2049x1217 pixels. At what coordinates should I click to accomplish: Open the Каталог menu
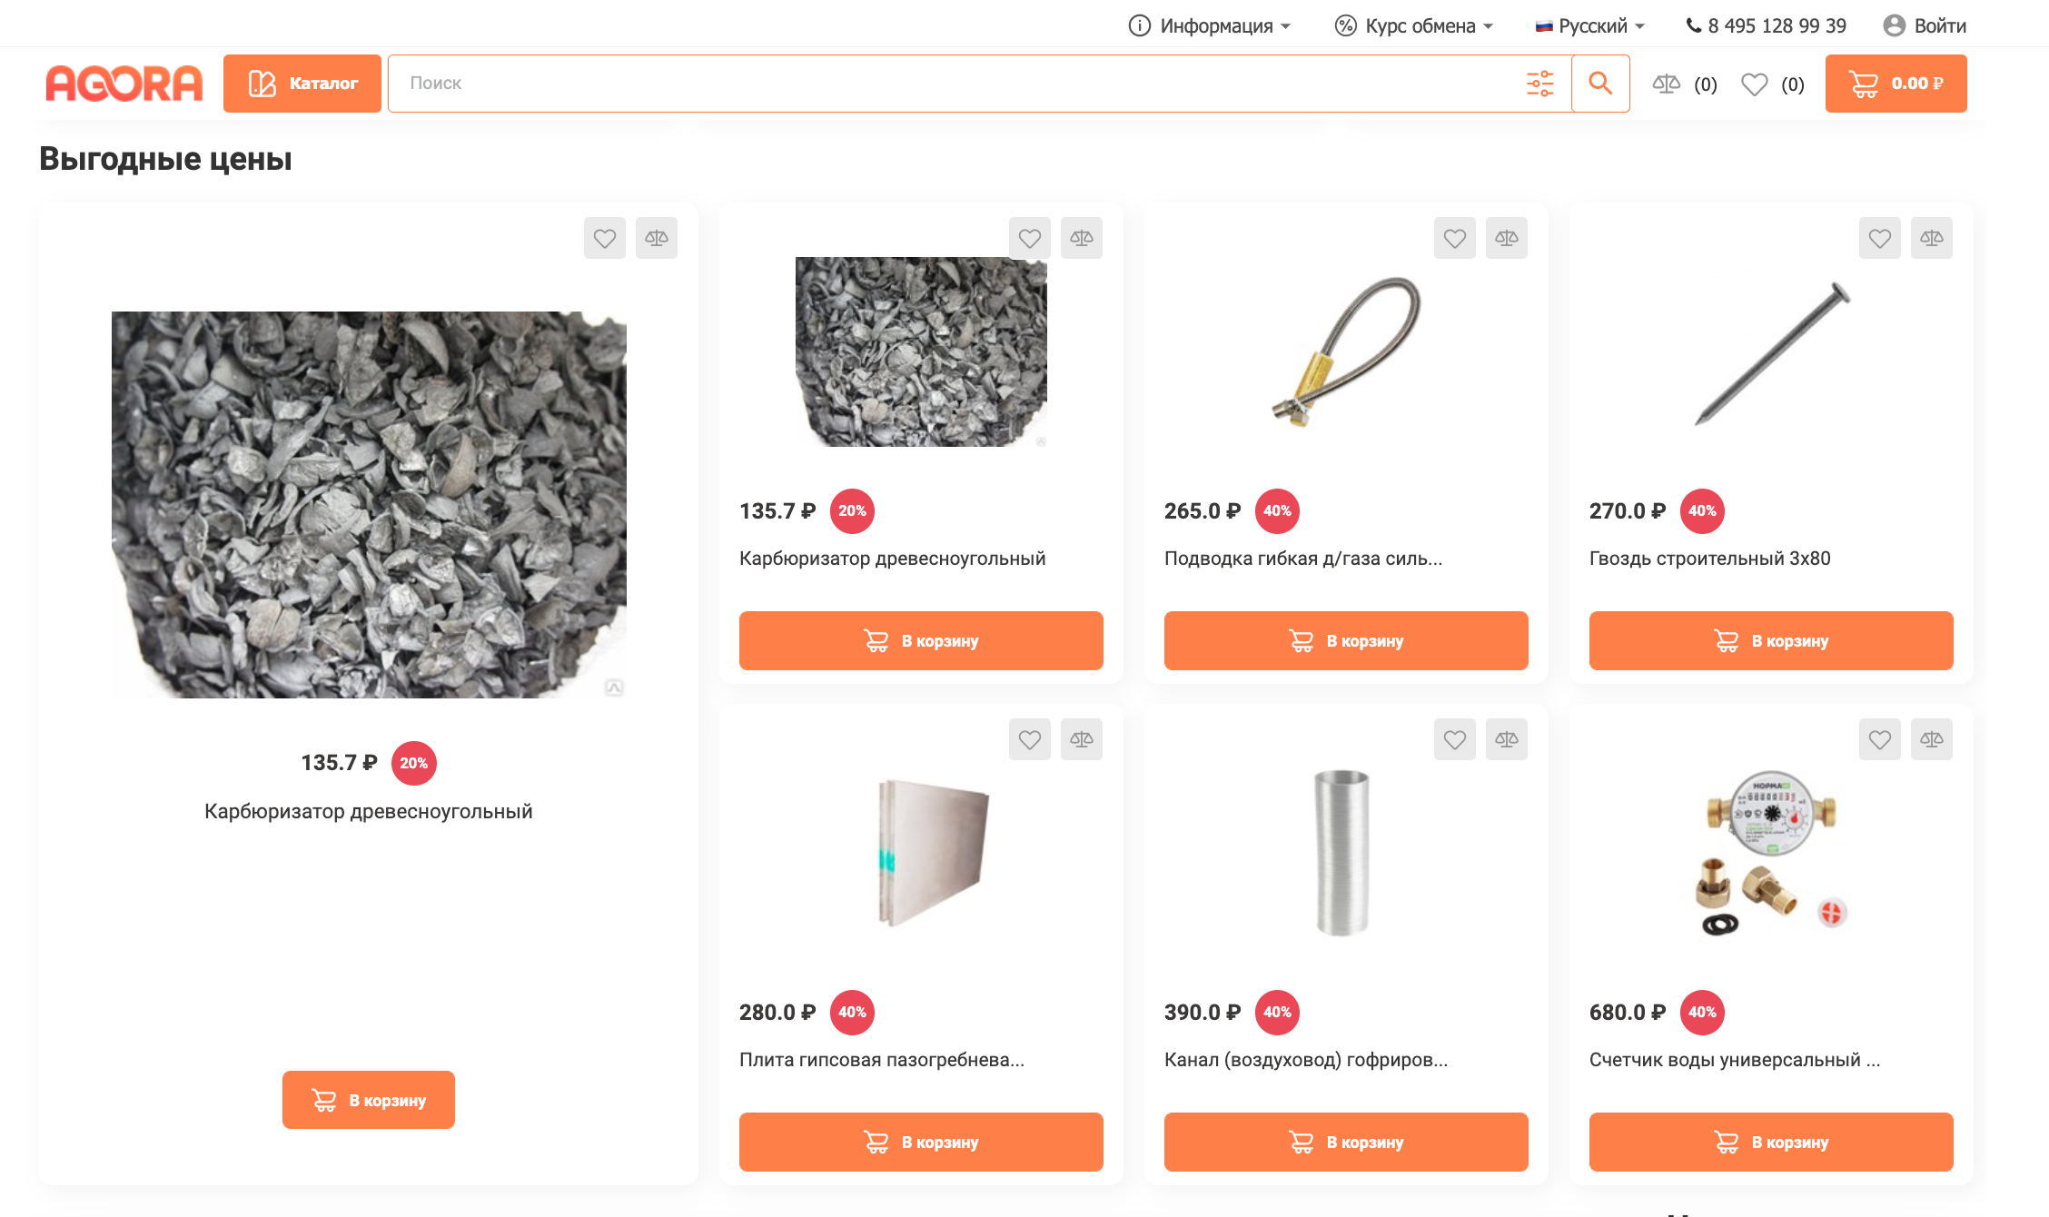302,84
